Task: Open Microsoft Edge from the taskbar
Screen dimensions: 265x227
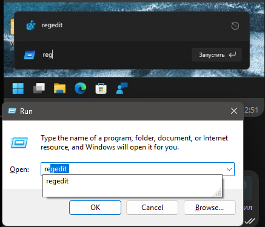Action: (x=81, y=88)
